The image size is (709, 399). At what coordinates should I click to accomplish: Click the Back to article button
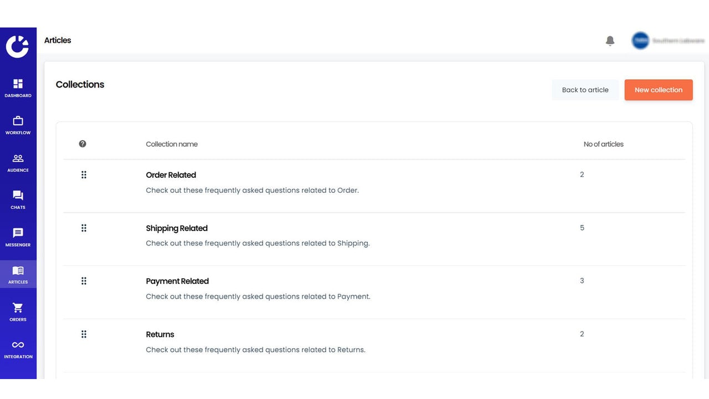point(585,90)
